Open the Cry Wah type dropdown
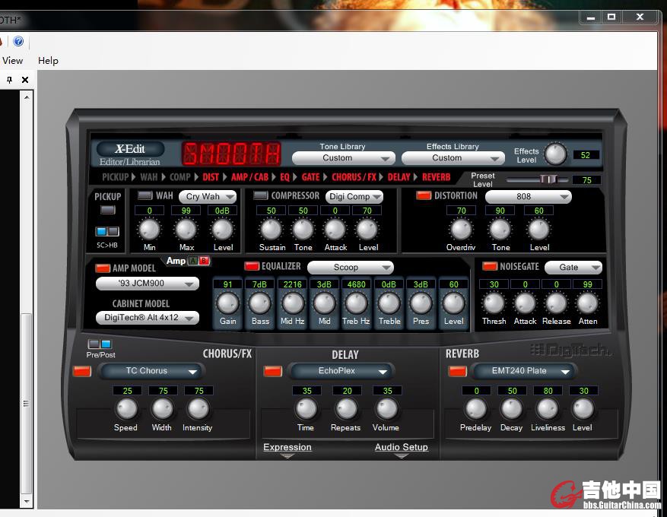Screen dimensions: 667x517 (208, 196)
